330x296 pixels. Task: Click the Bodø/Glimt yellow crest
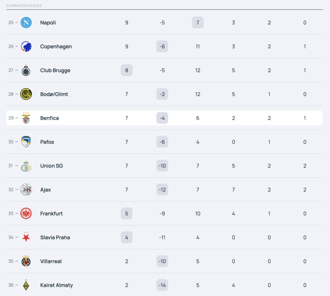tap(26, 94)
